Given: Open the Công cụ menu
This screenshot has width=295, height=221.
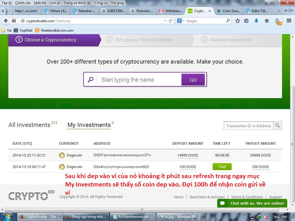Looking at the screenshot, I should [101, 3].
